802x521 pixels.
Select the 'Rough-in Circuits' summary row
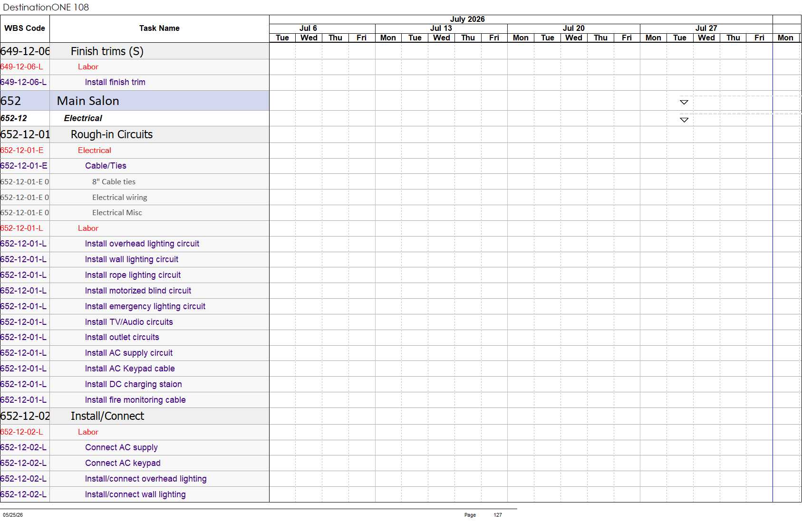[x=135, y=134]
